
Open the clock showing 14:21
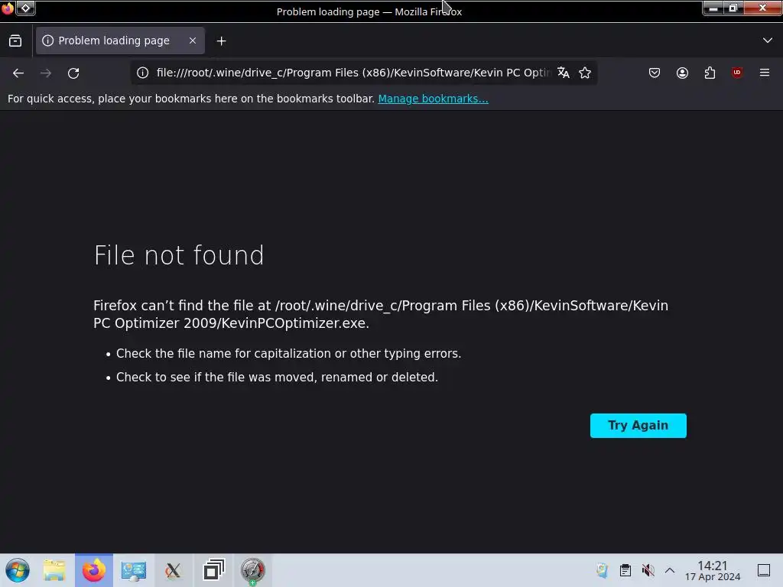[x=713, y=570]
